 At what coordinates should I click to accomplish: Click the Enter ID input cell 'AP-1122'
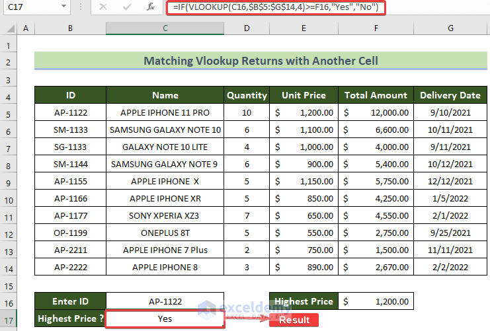point(165,301)
